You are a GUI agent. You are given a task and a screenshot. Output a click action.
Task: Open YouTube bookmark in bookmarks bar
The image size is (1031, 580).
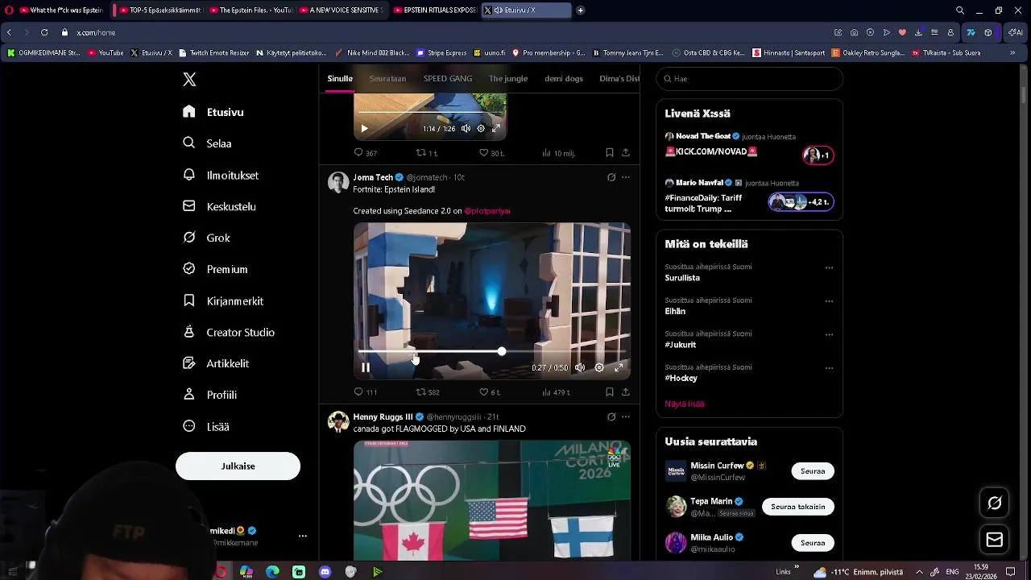[x=106, y=52]
